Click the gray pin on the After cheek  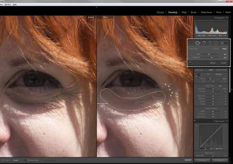coord(141,134)
